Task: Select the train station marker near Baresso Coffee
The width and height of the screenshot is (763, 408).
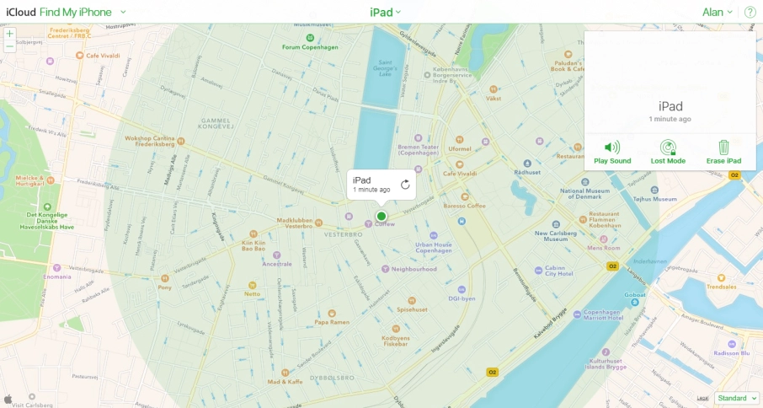Action: 462,221
